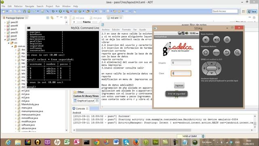
Task: Select m1.java in Package Explorer
Action: [25, 91]
